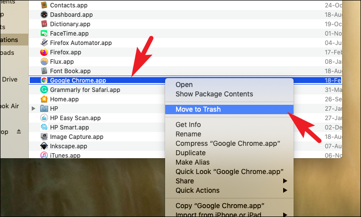Click the Inkscape.app icon
The width and height of the screenshot is (361, 217).
(44, 146)
